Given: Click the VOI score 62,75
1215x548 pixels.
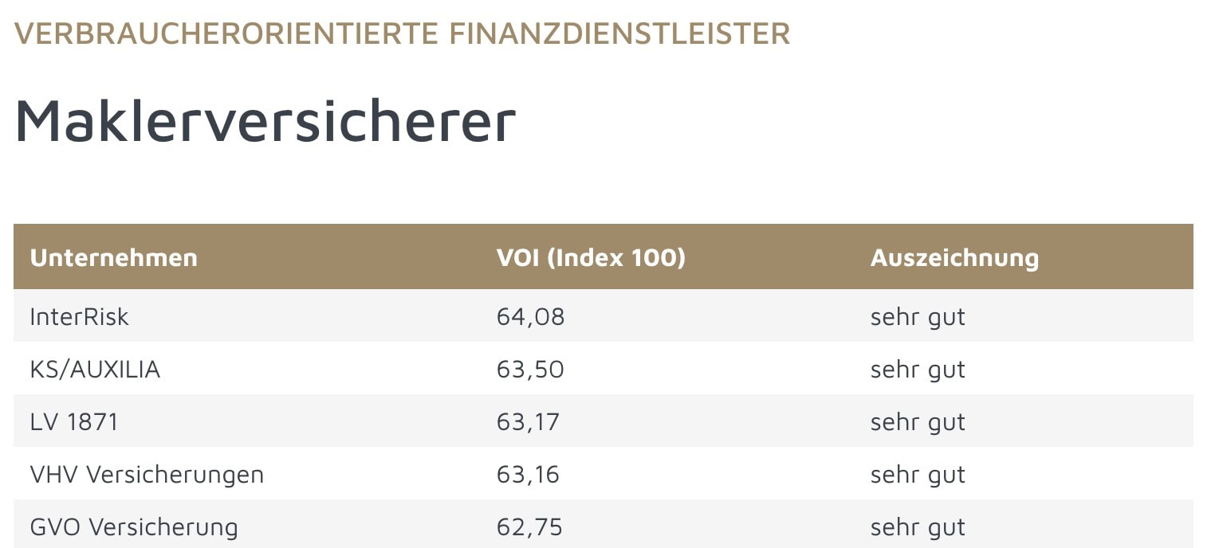Looking at the screenshot, I should point(529,527).
